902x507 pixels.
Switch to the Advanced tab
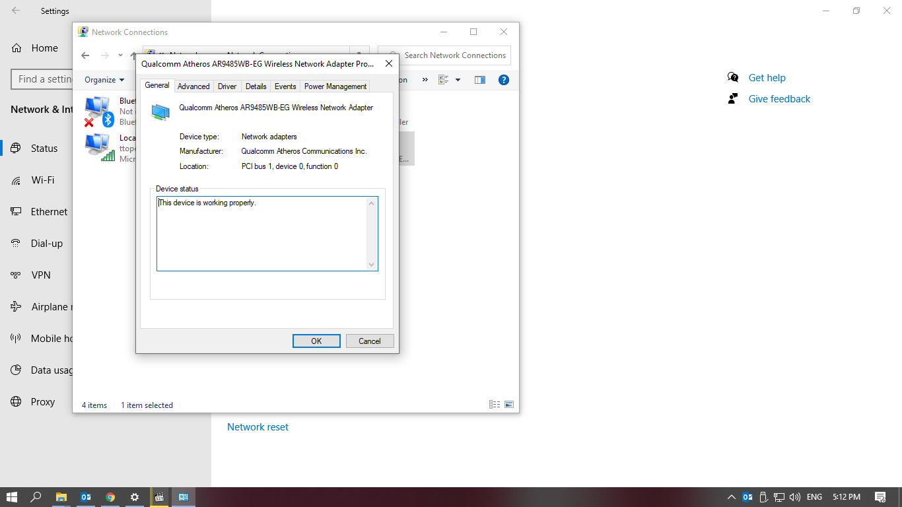point(193,86)
